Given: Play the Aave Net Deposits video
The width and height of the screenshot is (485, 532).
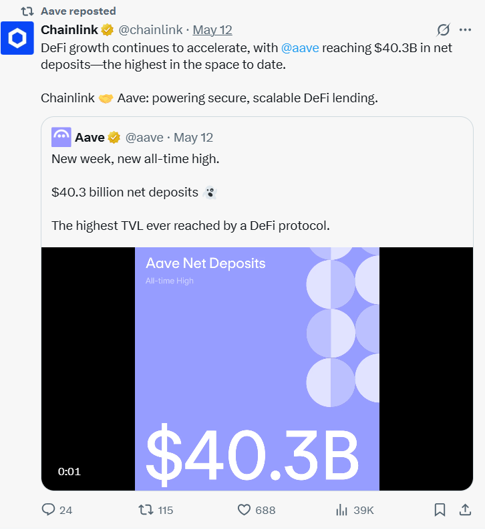Looking at the screenshot, I should (x=257, y=369).
